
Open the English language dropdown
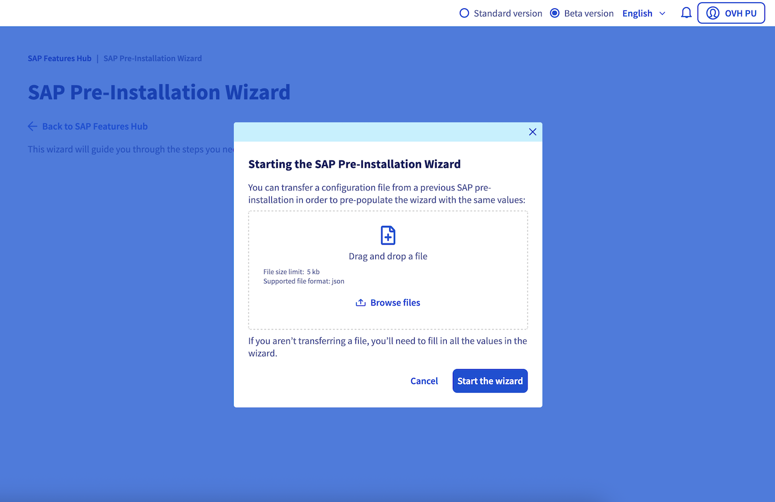click(x=637, y=13)
